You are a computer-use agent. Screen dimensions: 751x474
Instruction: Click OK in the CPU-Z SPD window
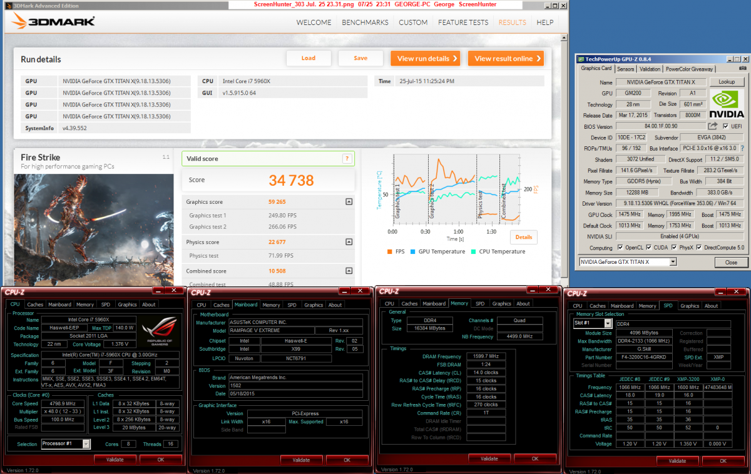pyautogui.click(x=724, y=460)
